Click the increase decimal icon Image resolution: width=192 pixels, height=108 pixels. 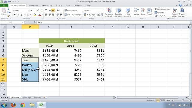pos(98,15)
